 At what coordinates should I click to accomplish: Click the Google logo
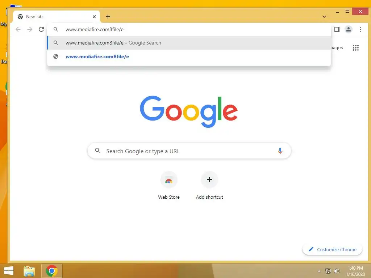(188, 111)
